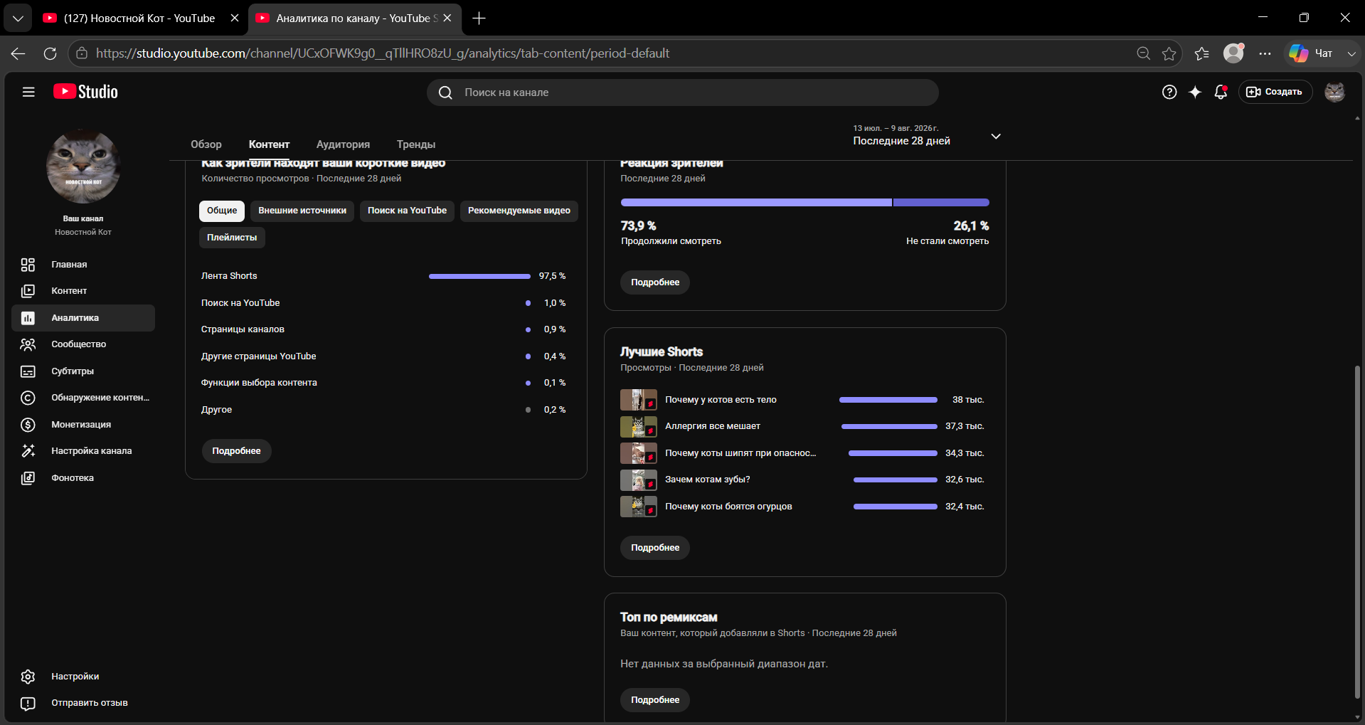Click the Создать button
Screen dimensions: 1365x725
click(1275, 92)
